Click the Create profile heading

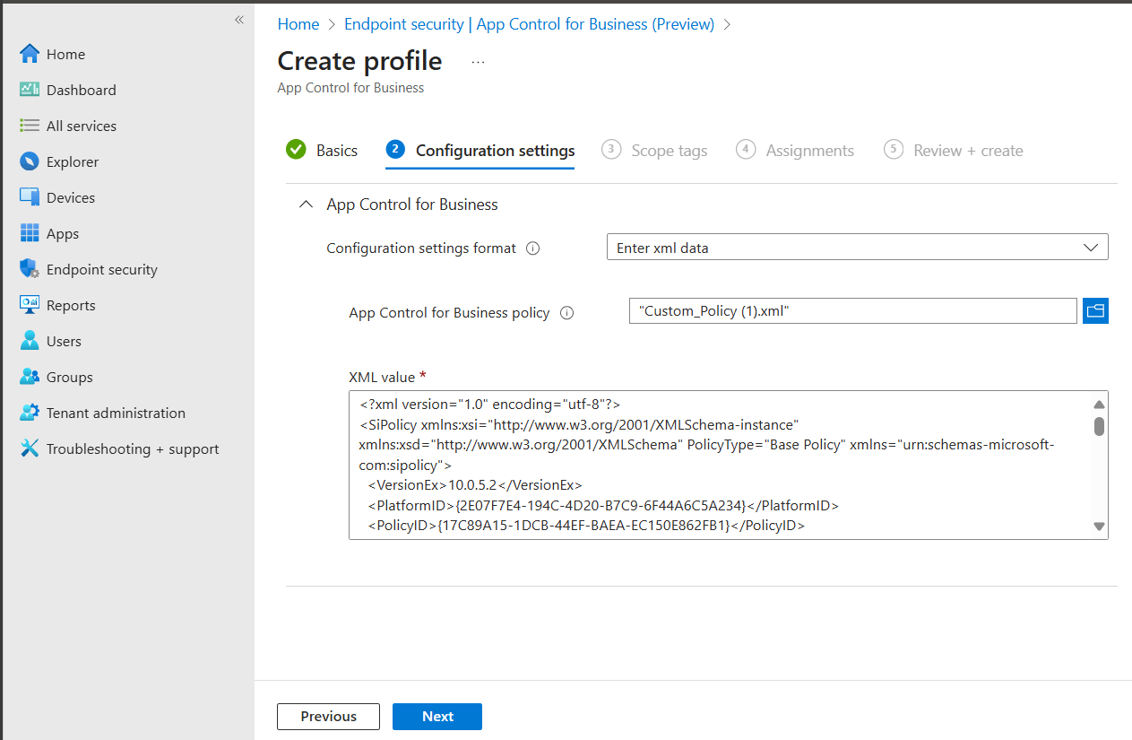click(359, 61)
